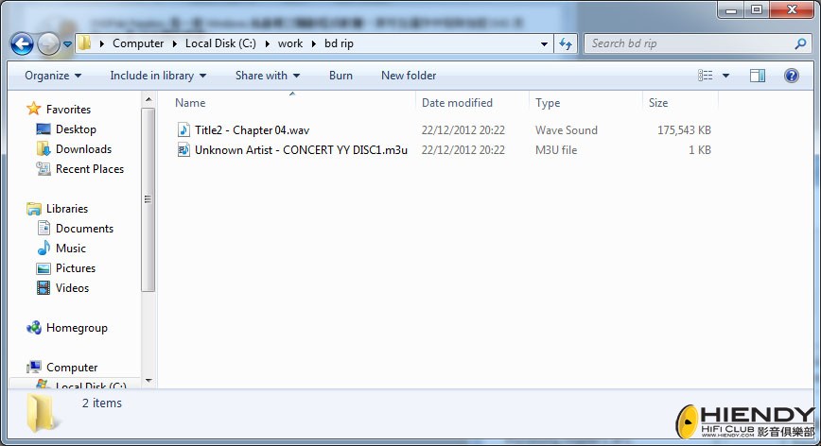Select the Unknown Artist CONCERT YY DISC1.m3u file

292,150
